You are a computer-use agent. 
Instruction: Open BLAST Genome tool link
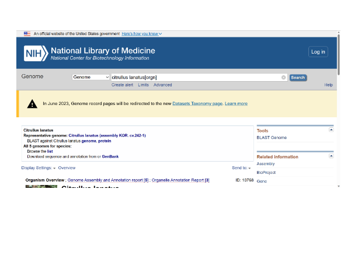pos(272,138)
